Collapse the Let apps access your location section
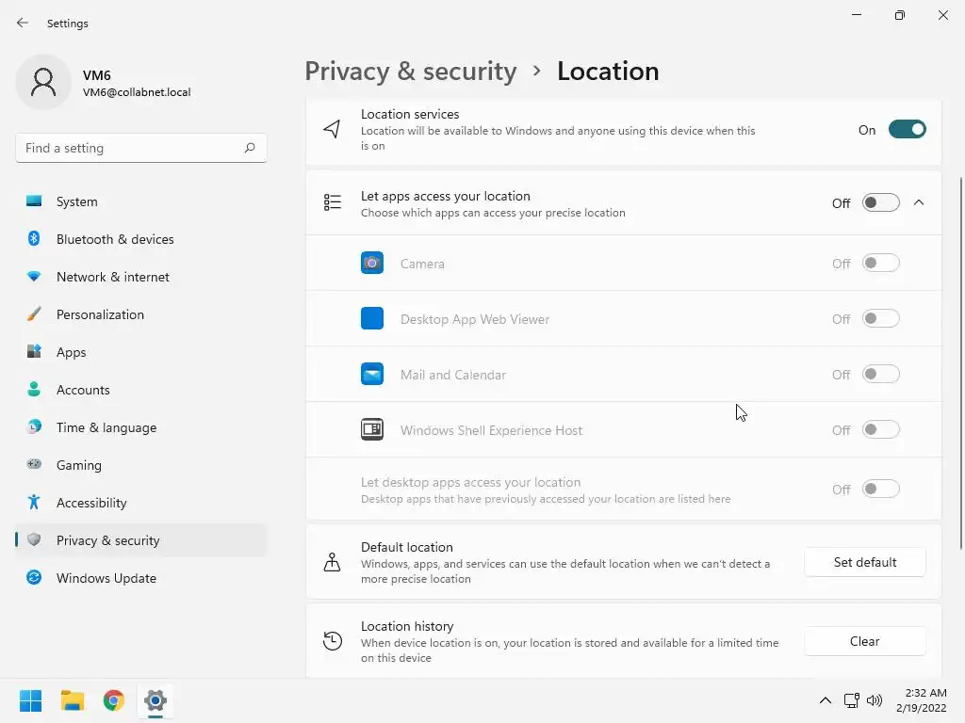965x723 pixels. click(x=919, y=203)
